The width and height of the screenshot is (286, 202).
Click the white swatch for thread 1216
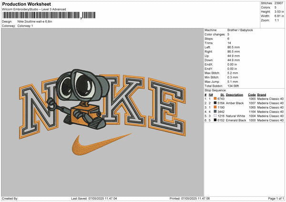point(215,116)
